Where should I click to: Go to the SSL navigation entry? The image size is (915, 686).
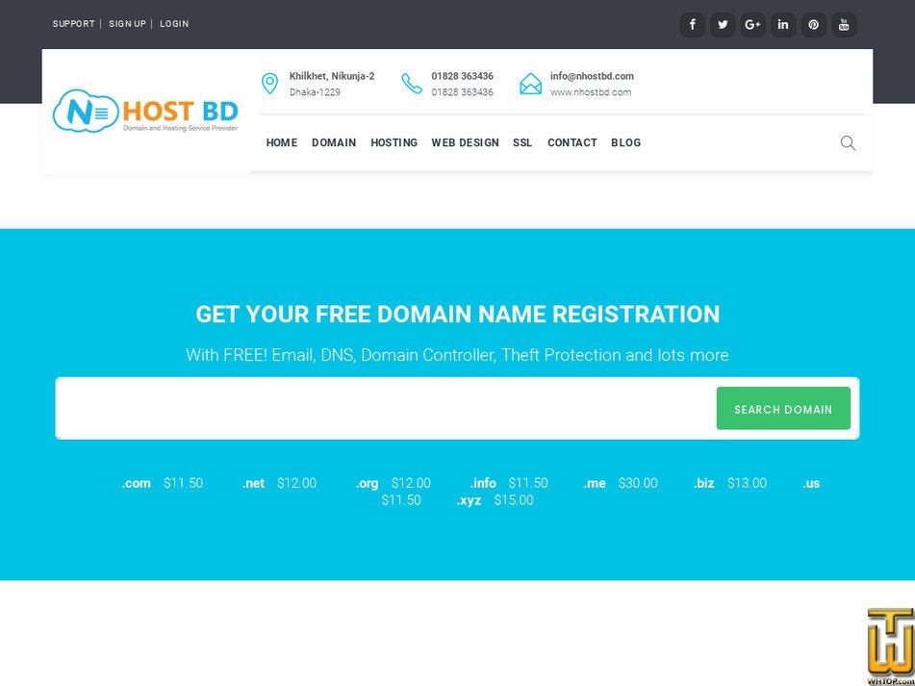pos(521,142)
